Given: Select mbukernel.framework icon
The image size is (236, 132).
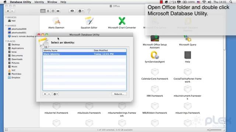Looking at the screenshot, I should click(x=56, y=106).
